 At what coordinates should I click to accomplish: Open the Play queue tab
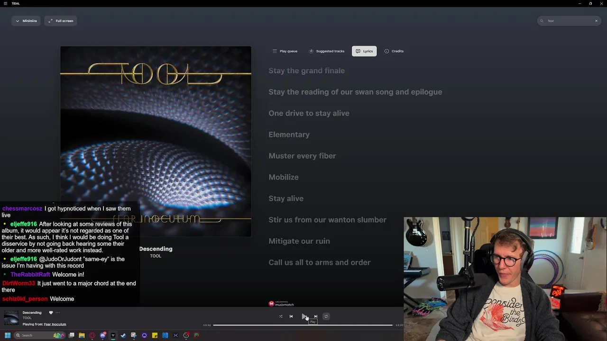point(285,51)
